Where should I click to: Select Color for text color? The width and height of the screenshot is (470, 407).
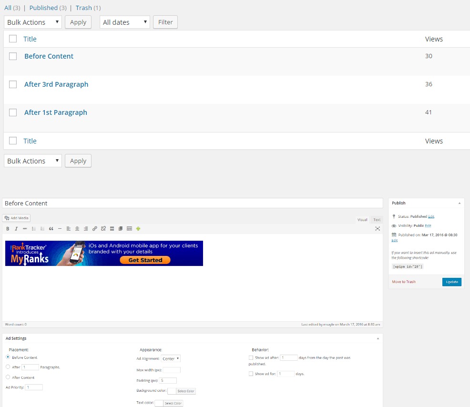(x=173, y=403)
